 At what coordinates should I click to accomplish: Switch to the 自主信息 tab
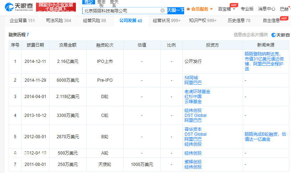pyautogui.click(x=271, y=21)
